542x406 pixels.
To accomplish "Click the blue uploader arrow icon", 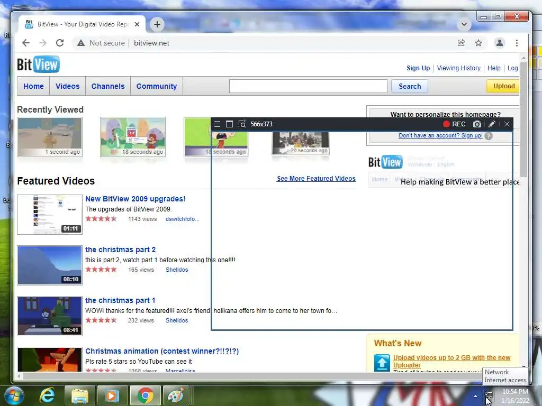I will click(x=382, y=363).
